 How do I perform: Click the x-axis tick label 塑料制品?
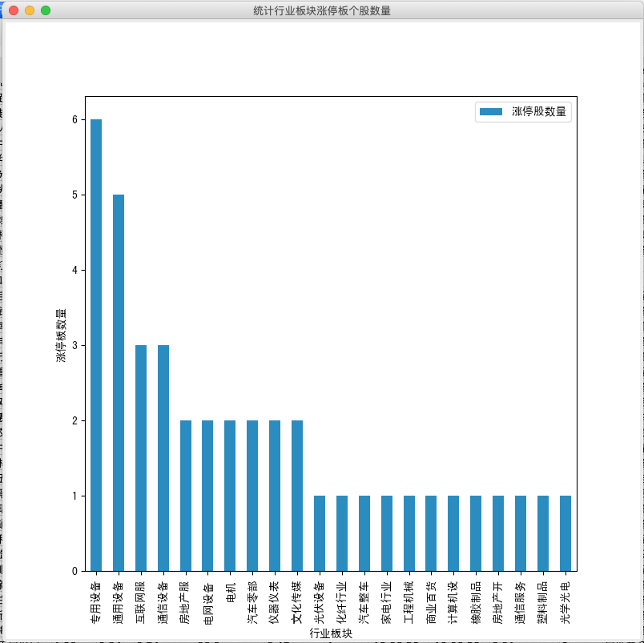(543, 602)
